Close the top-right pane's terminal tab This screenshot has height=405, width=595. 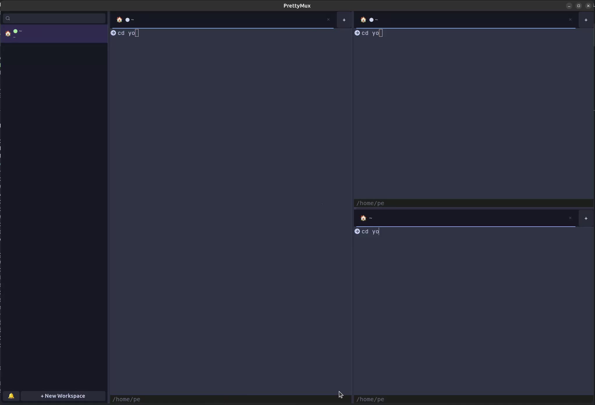570,20
